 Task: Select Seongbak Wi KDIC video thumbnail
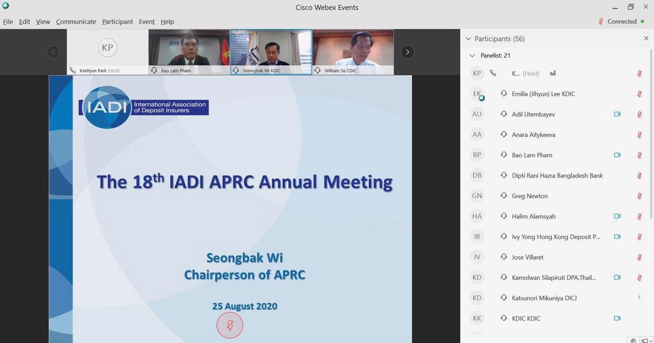(x=271, y=52)
